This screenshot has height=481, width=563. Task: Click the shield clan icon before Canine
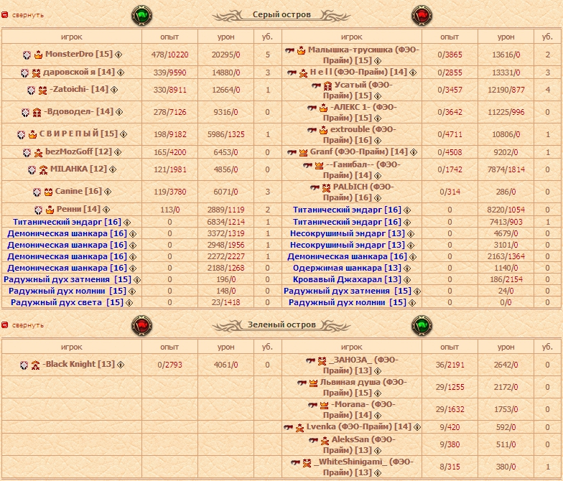37,192
